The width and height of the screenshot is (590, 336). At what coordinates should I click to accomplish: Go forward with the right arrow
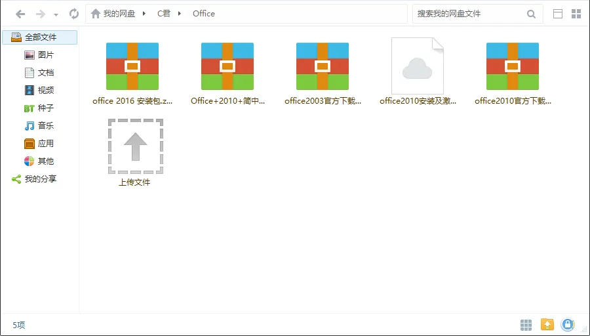(x=40, y=14)
